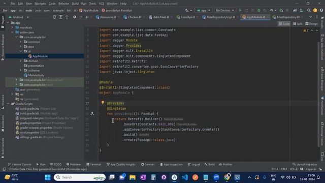The width and height of the screenshot is (325, 183).
Task: Click the CRLF line separator status
Action: click(284, 169)
